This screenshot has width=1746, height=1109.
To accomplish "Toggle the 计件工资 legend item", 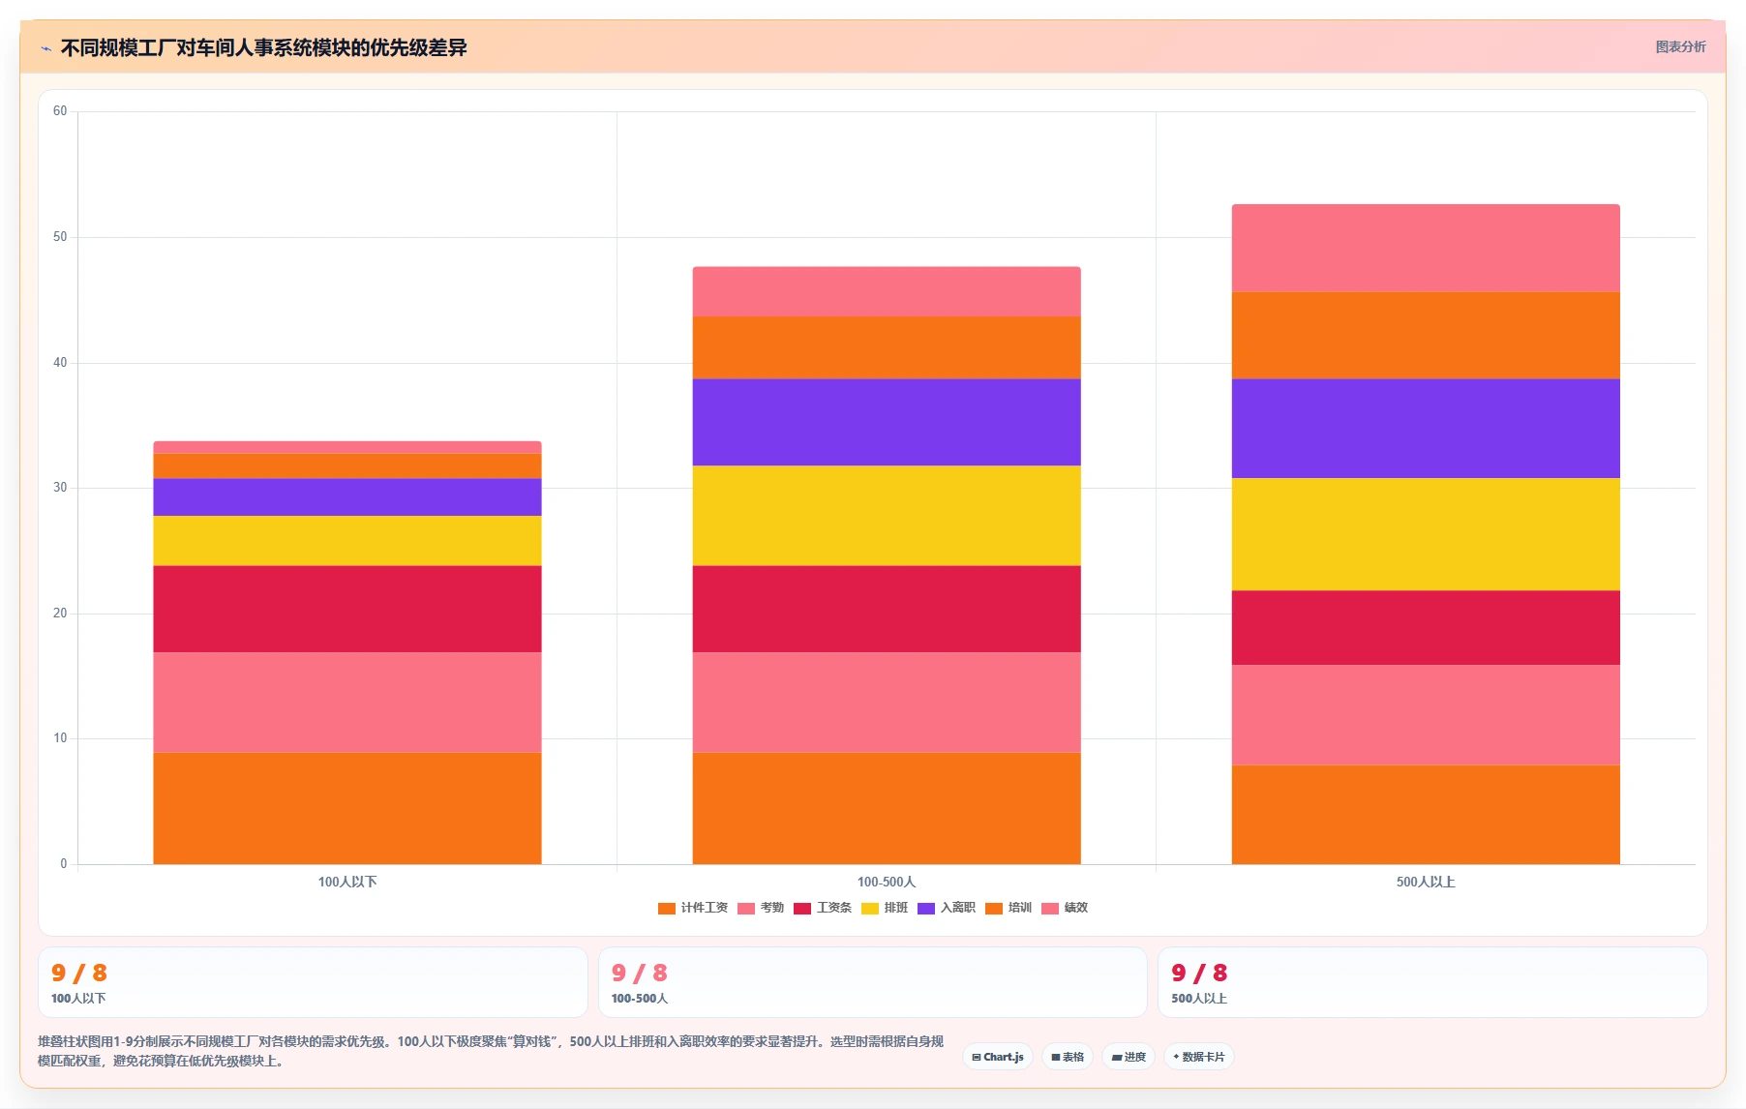I will pos(693,908).
